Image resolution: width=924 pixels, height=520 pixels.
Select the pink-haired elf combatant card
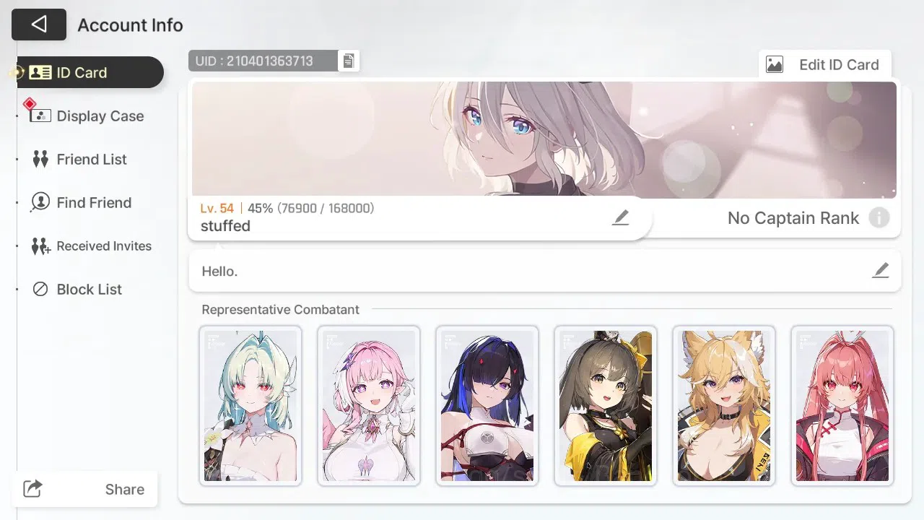click(369, 406)
